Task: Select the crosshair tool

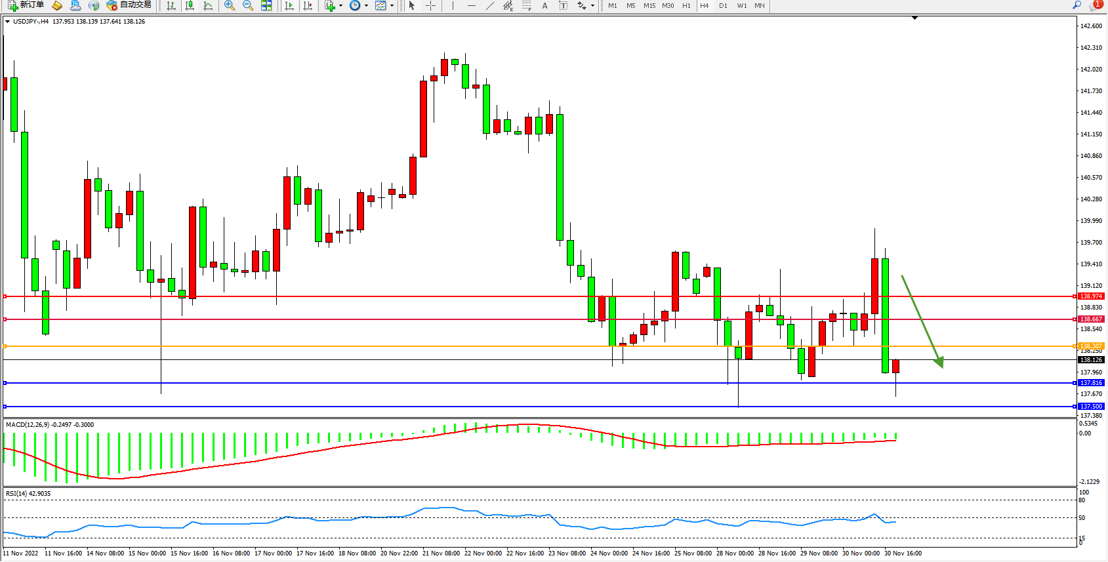Action: coord(430,5)
